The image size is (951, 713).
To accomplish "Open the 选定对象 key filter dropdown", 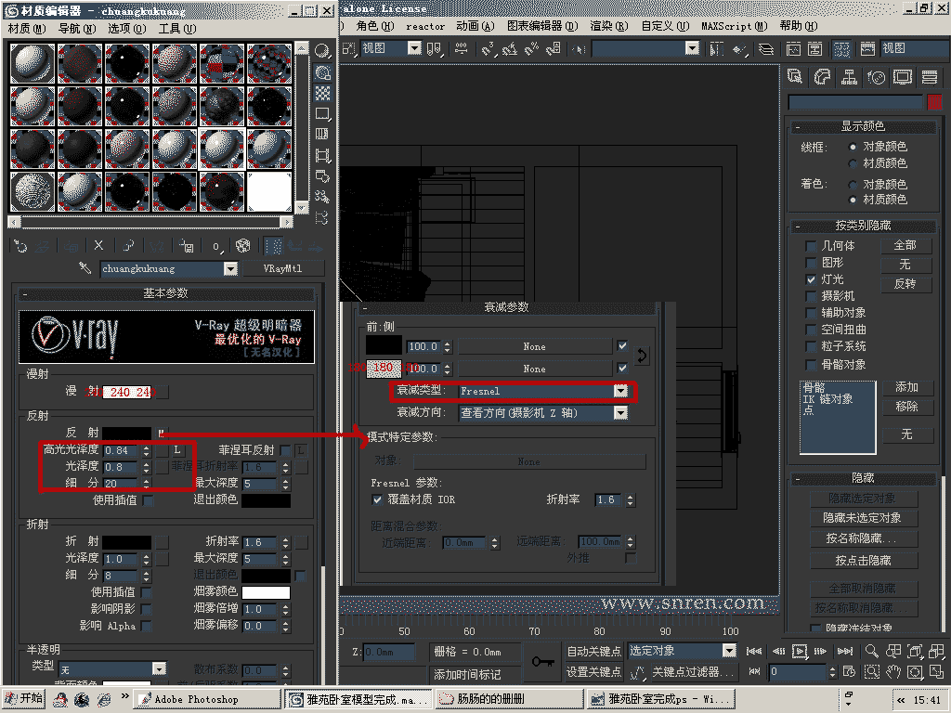I will point(729,651).
